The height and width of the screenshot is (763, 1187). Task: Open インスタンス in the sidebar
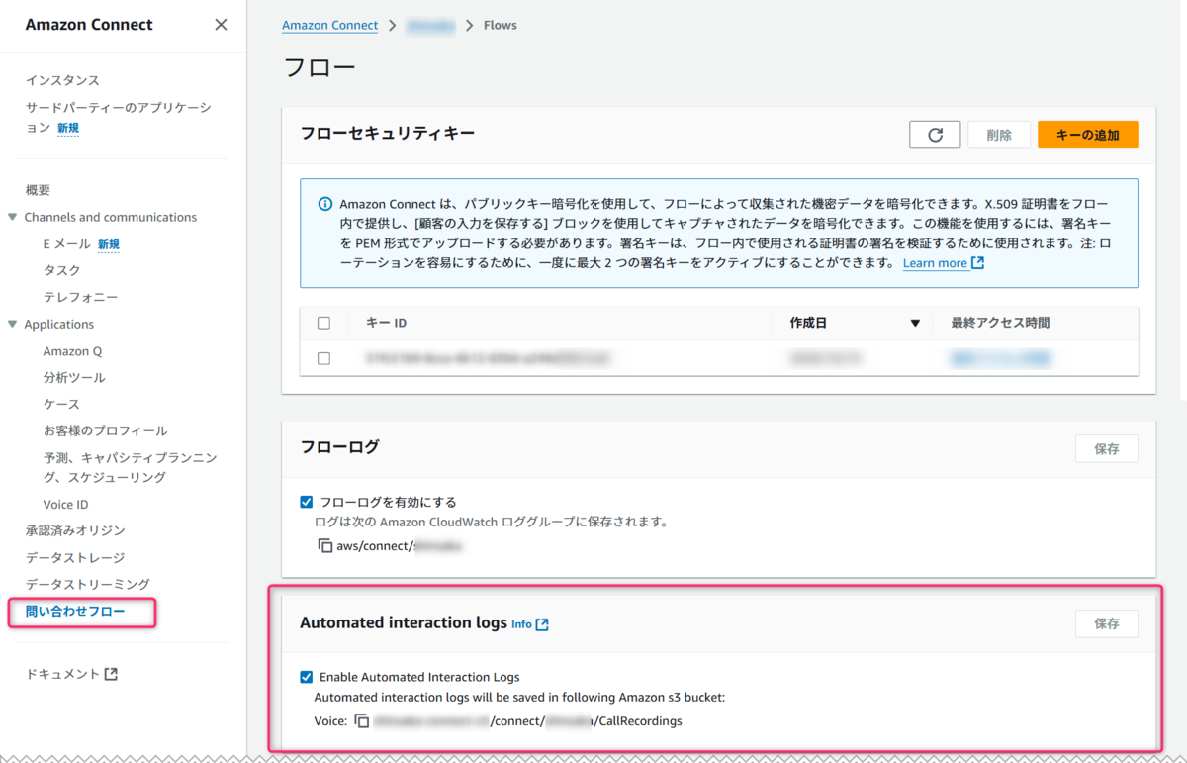(62, 80)
